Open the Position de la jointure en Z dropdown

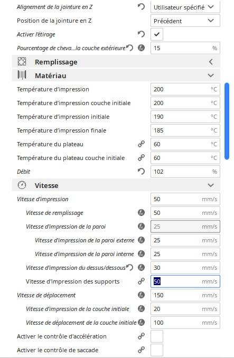(x=185, y=21)
